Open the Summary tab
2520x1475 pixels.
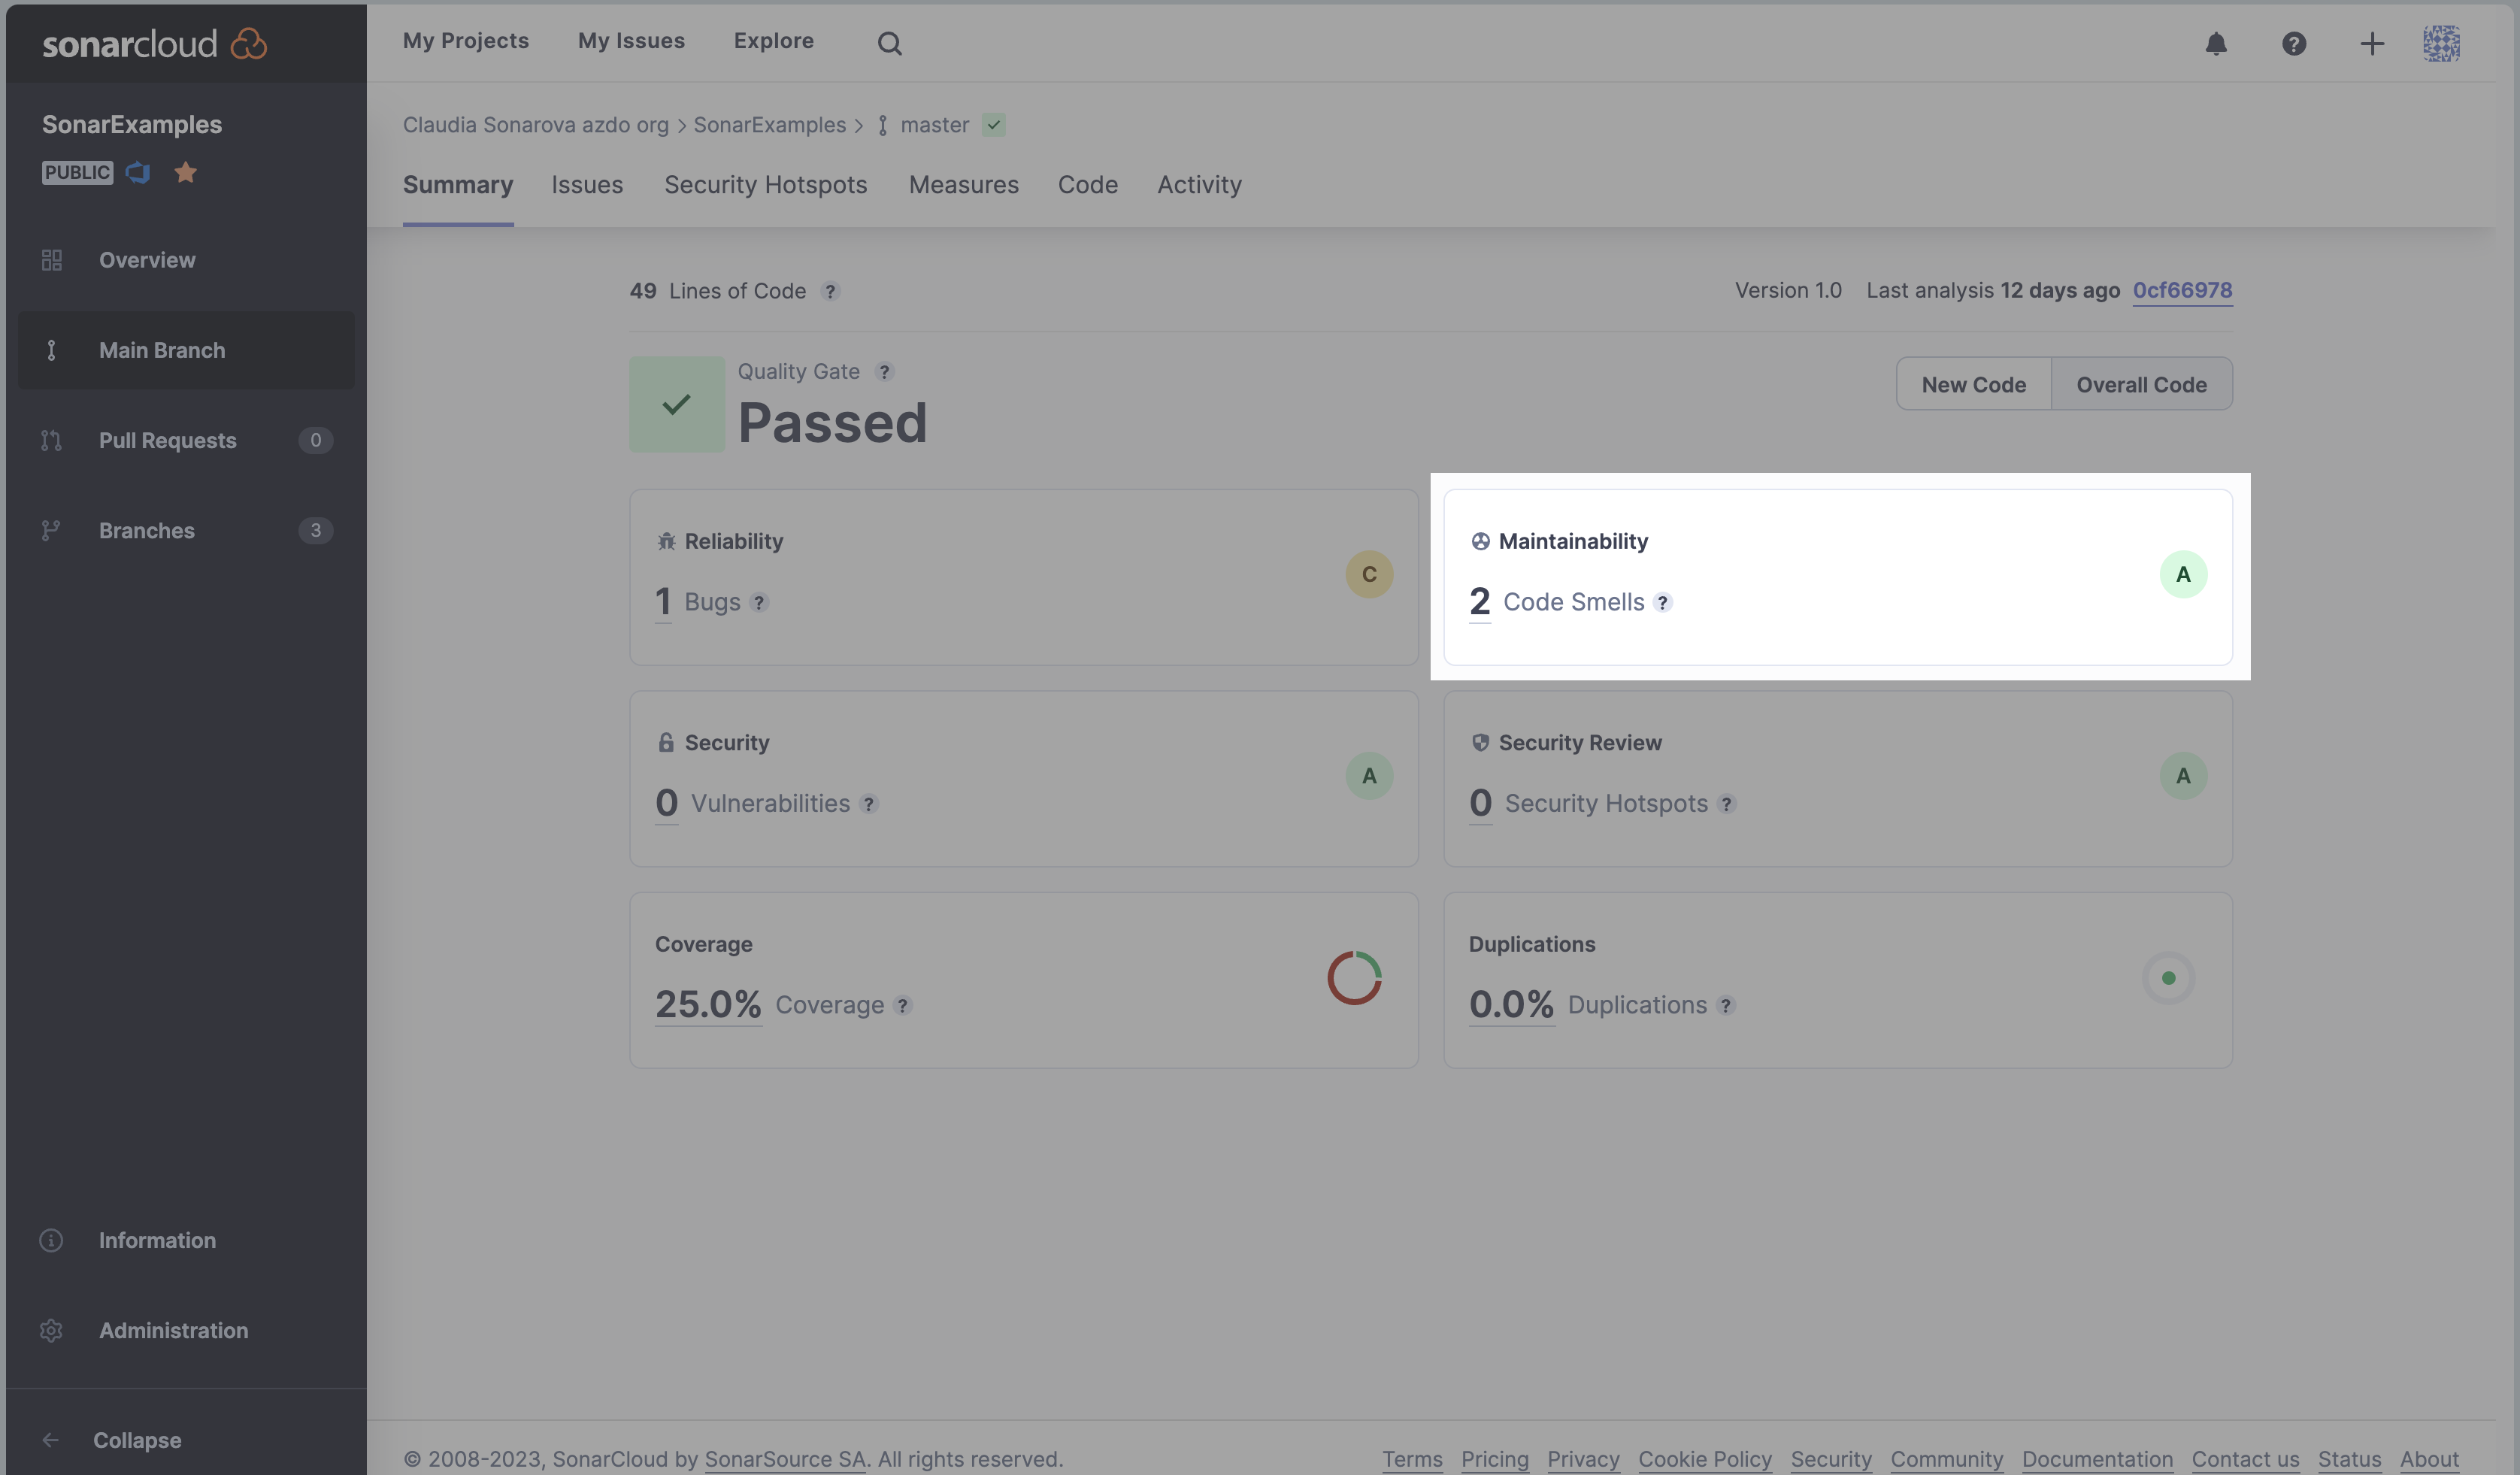pos(458,185)
